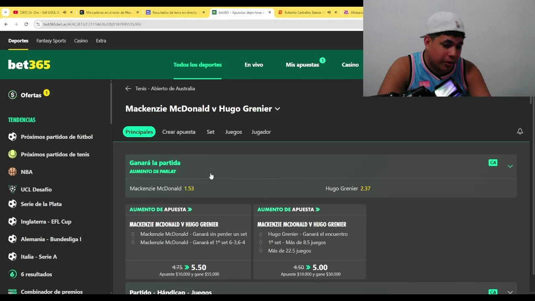Switch to the Dr. Dre YouTube tab
The height and width of the screenshot is (301, 535).
click(40, 13)
